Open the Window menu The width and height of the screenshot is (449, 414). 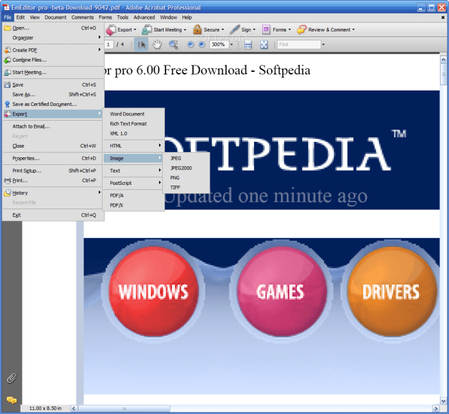[168, 17]
